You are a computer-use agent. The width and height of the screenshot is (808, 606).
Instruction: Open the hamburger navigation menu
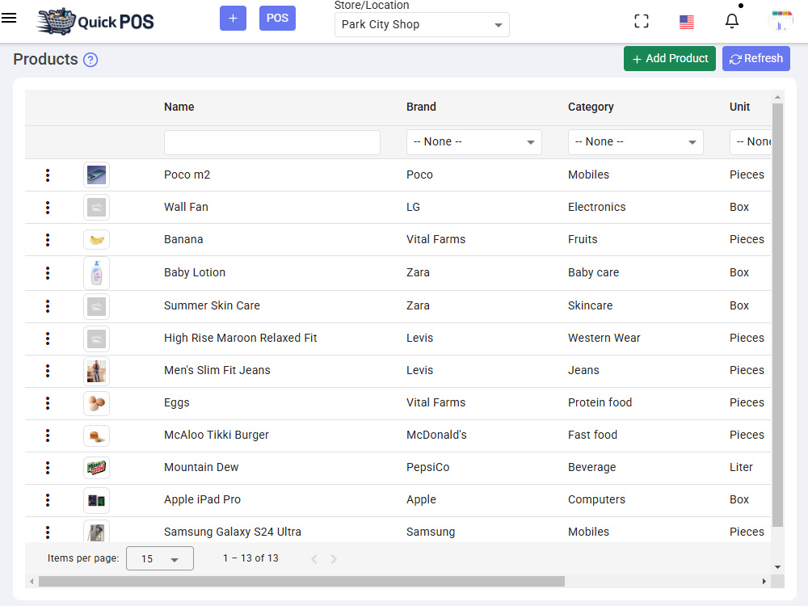point(9,18)
